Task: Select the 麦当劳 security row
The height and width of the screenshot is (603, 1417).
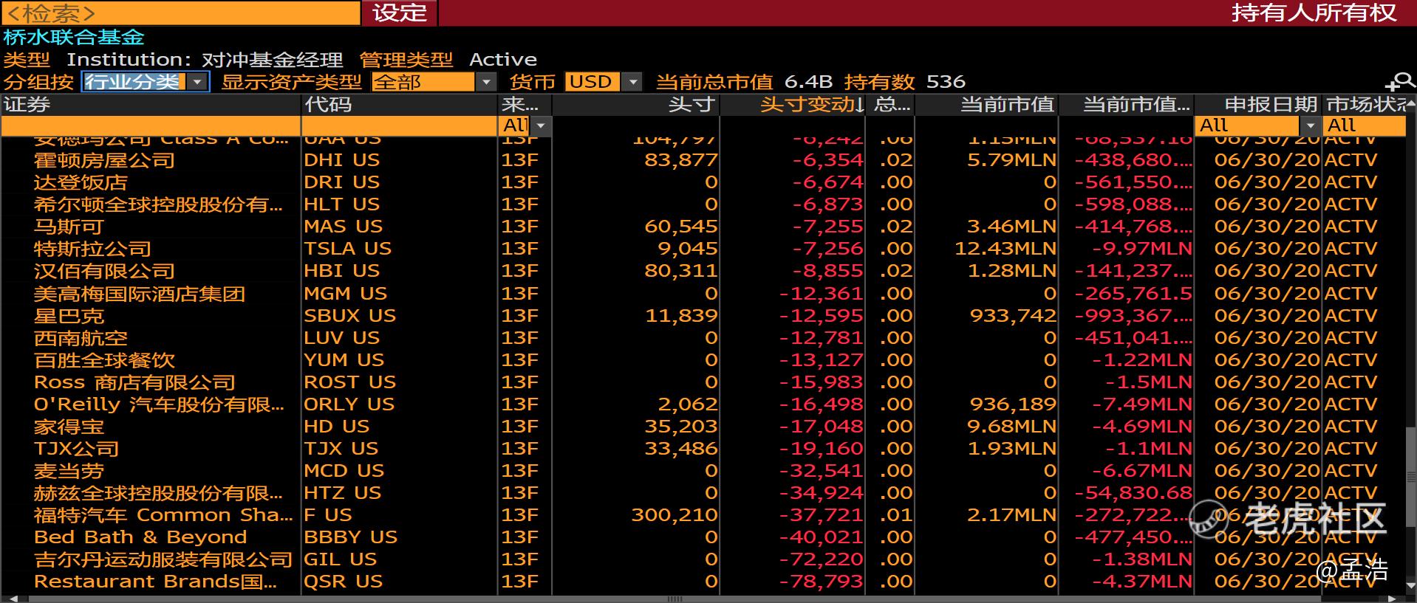Action: (x=69, y=471)
